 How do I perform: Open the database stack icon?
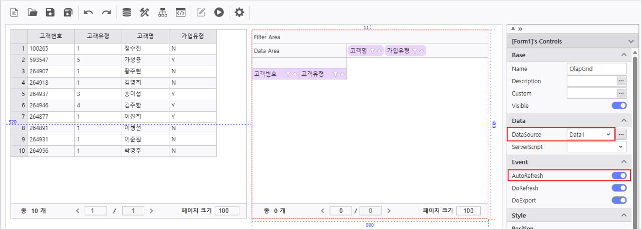127,12
